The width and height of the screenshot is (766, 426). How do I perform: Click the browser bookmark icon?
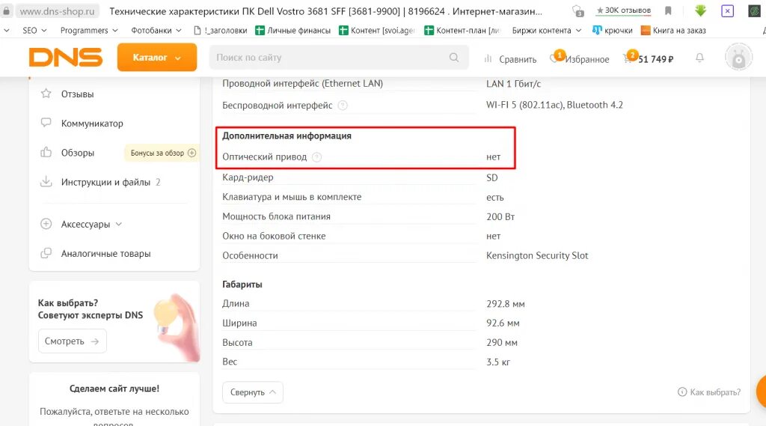(668, 10)
